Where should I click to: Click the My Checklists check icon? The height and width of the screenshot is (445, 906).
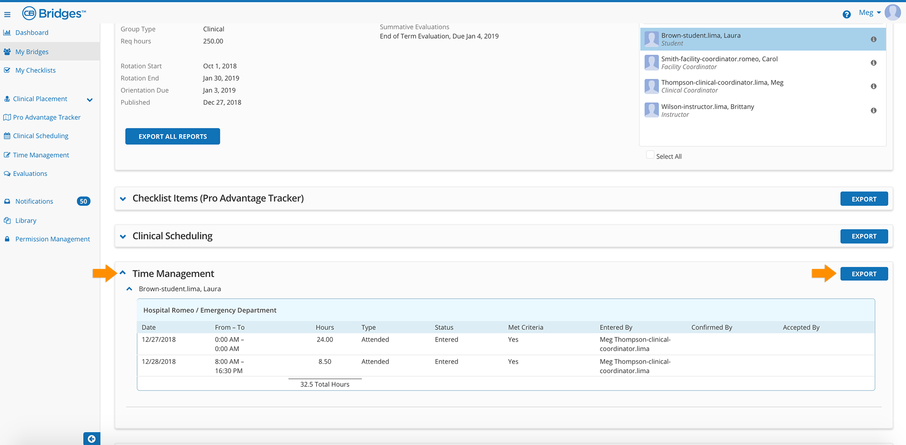coord(7,70)
